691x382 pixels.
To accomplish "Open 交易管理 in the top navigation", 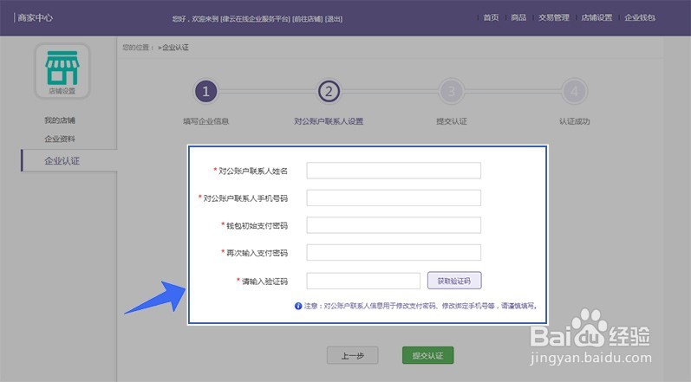I will [x=554, y=17].
